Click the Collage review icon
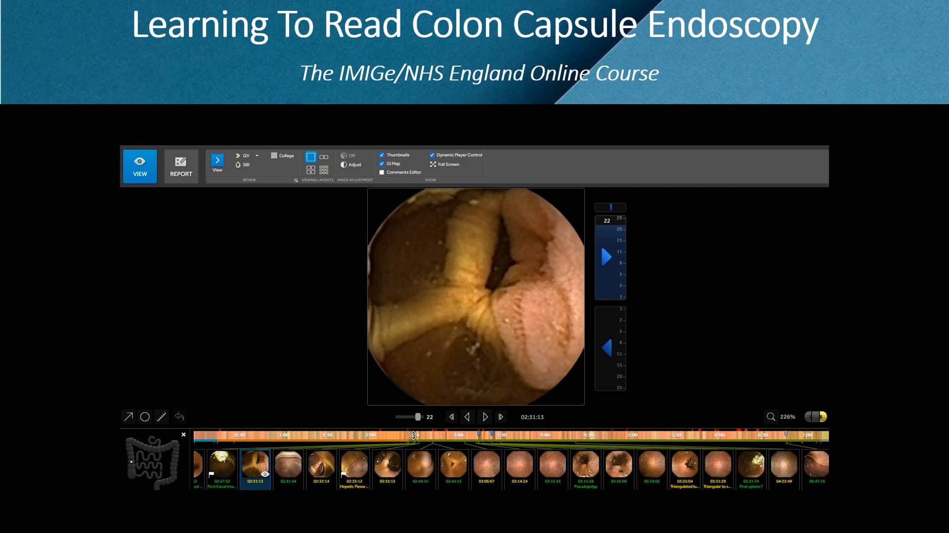Screen dimensions: 949x533 (282, 155)
